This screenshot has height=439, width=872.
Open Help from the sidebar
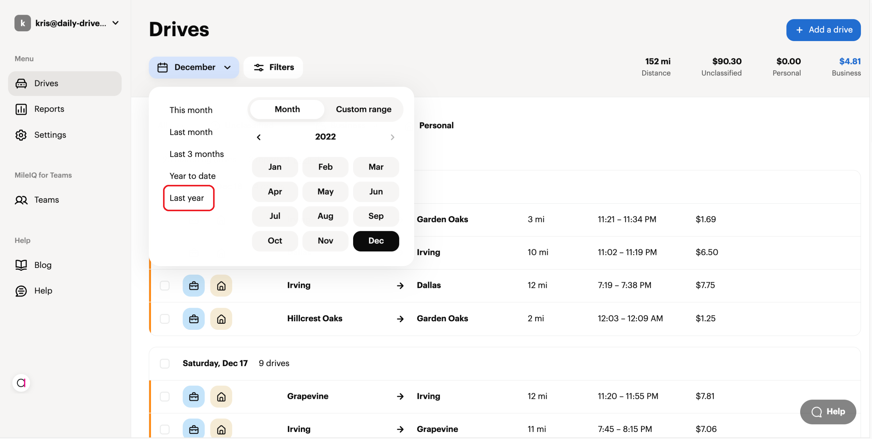tap(43, 290)
